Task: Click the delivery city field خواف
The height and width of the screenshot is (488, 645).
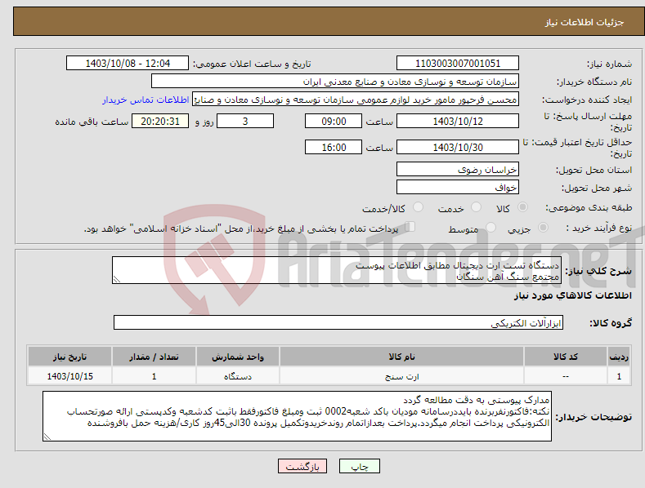Action: point(458,188)
